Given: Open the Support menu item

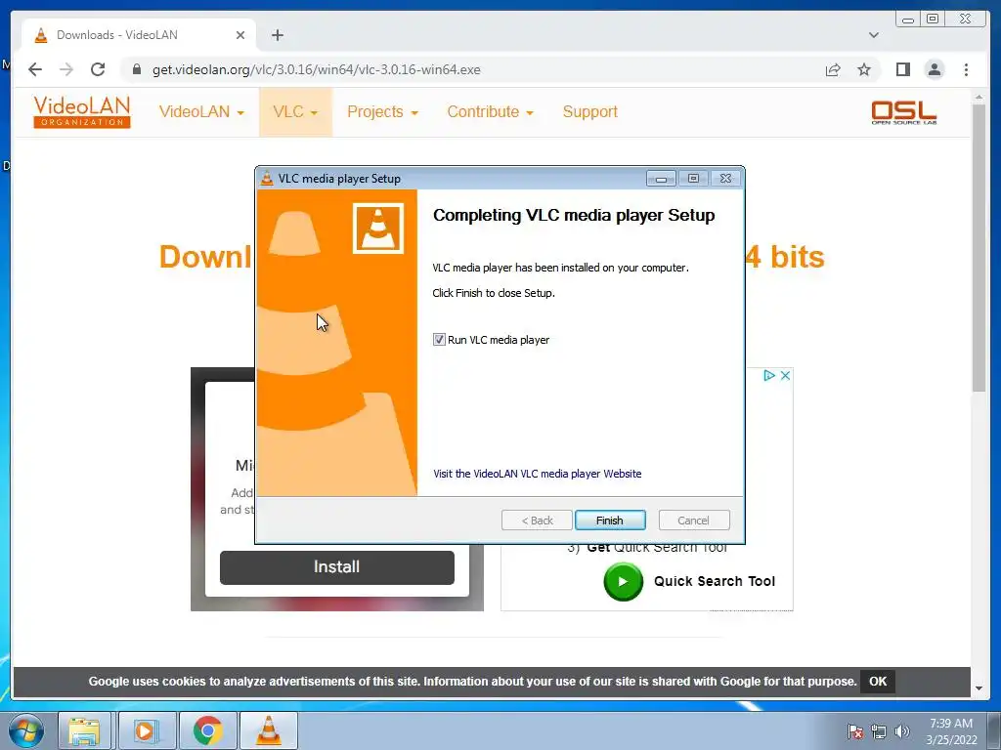Looking at the screenshot, I should tap(589, 111).
